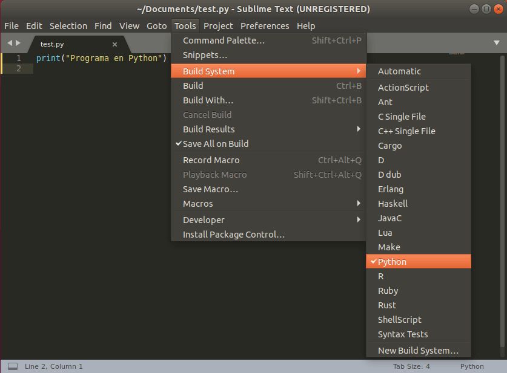Viewport: 507px width, 373px height.
Task: Select C++ Single File build system
Action: click(x=419, y=131)
